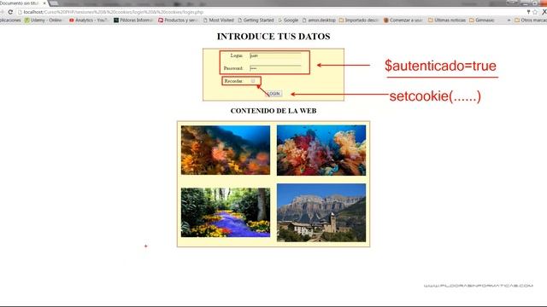Click the mountain village thumbnail
Image resolution: width=547 pixels, height=307 pixels.
(x=321, y=212)
